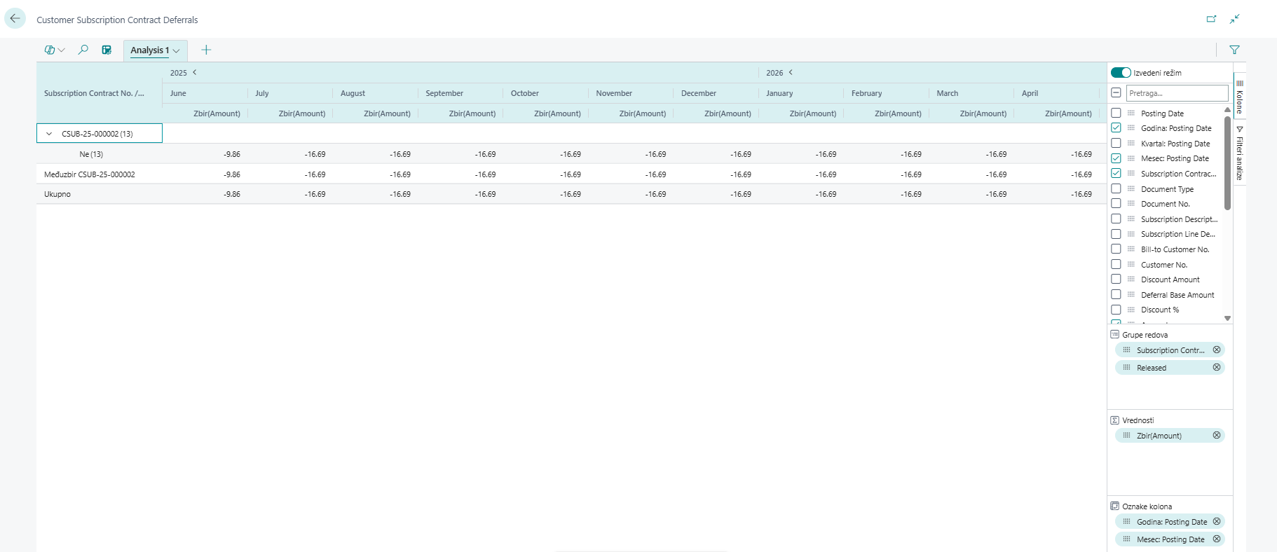Image resolution: width=1277 pixels, height=552 pixels.
Task: Click the Copilot icon in toolbar
Action: click(x=50, y=50)
